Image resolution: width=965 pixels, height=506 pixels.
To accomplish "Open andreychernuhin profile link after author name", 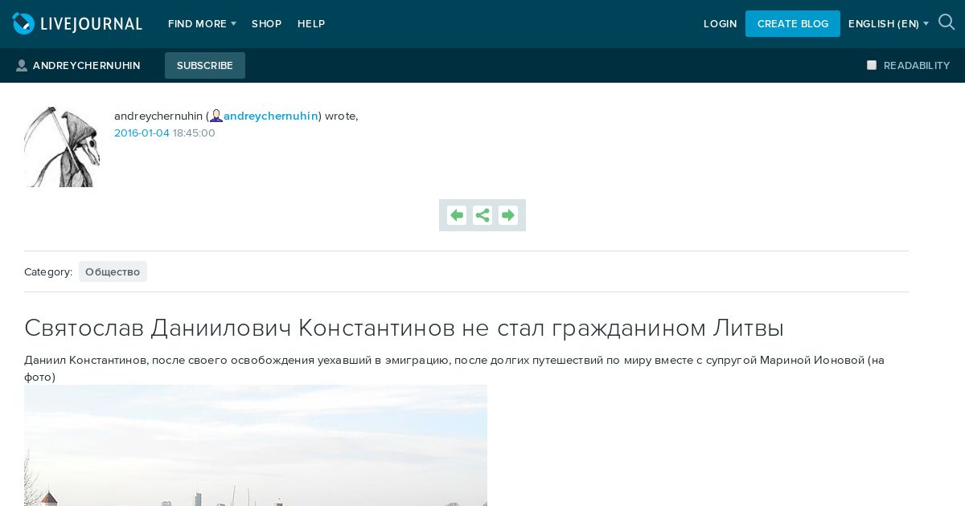I will 271,116.
